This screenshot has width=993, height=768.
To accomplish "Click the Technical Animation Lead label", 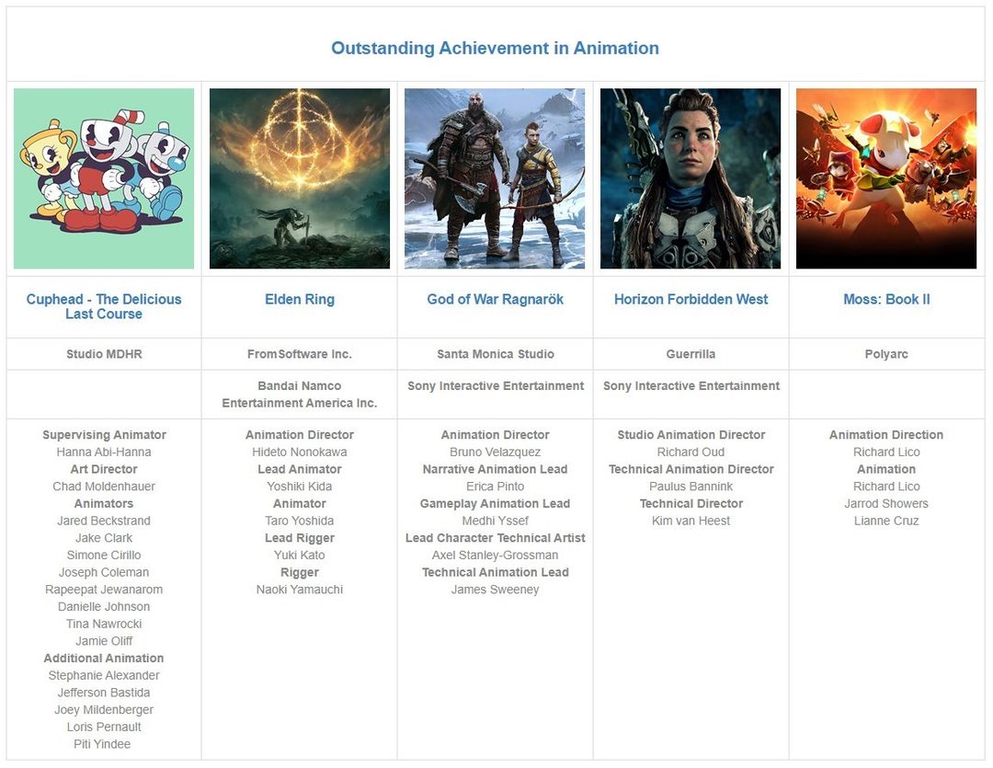I will (x=496, y=571).
